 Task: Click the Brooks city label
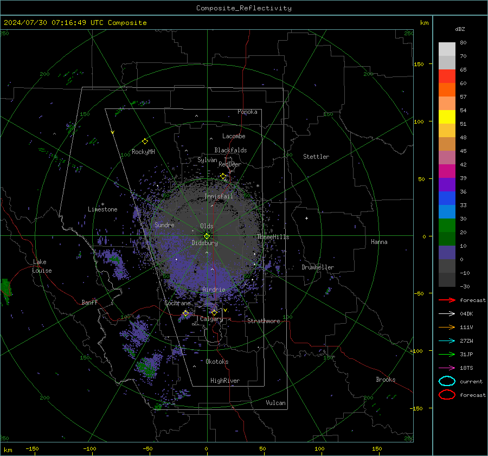386,380
